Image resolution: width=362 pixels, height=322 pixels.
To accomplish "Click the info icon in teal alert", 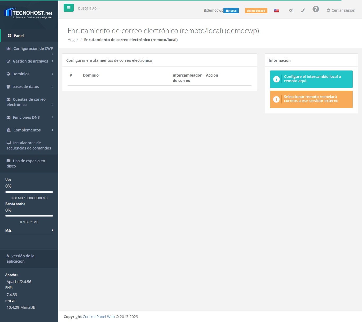I will pyautogui.click(x=276, y=79).
